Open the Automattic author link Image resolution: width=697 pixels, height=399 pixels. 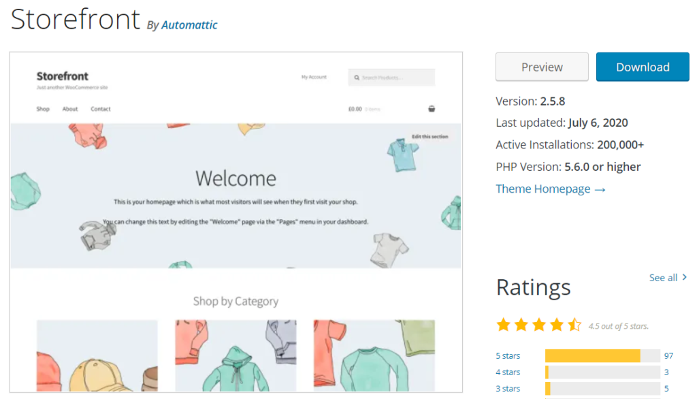(189, 25)
